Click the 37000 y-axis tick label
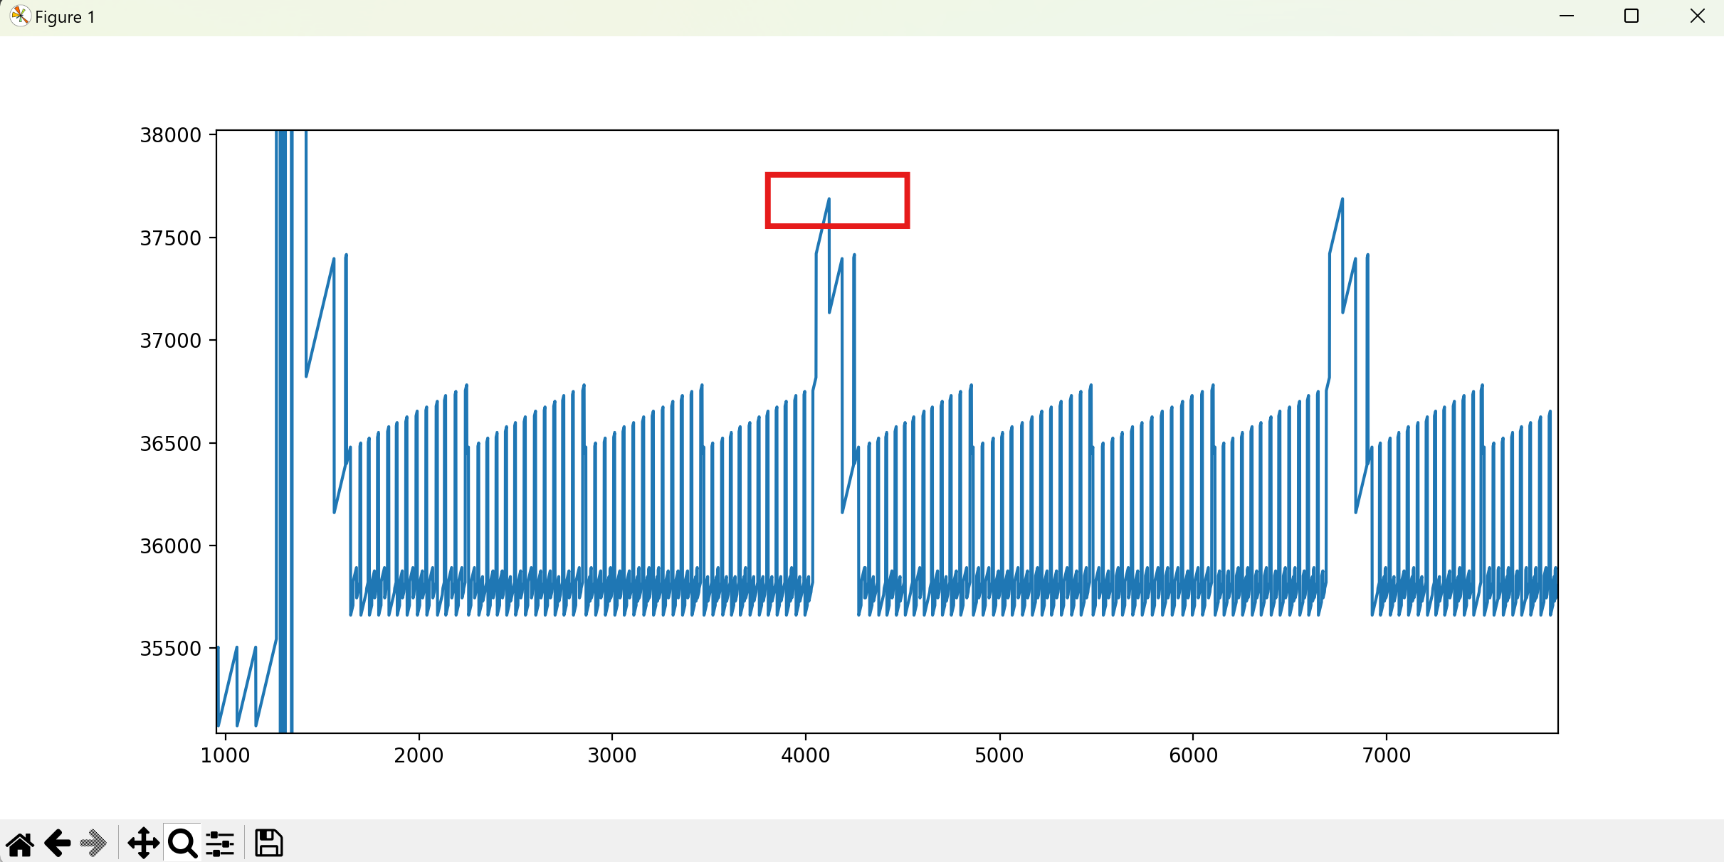This screenshot has height=862, width=1724. tap(170, 341)
